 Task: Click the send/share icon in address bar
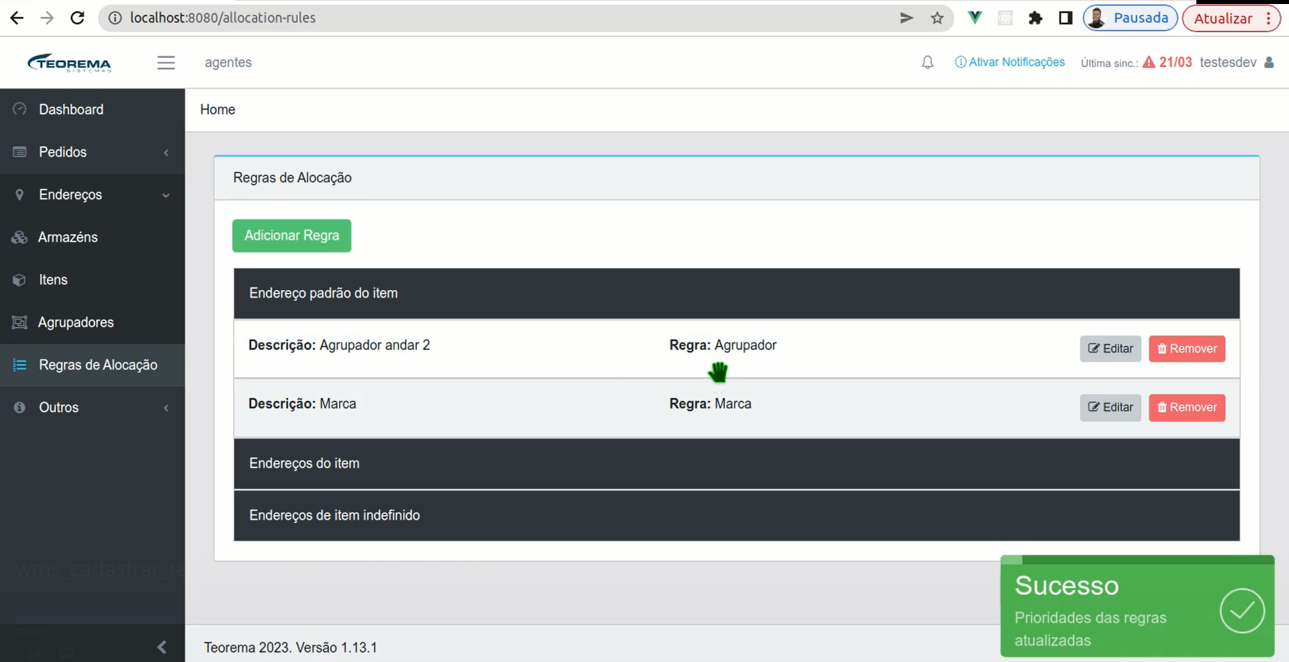pyautogui.click(x=906, y=18)
